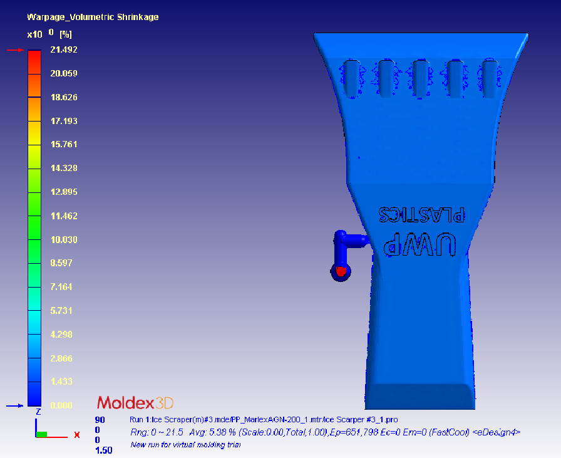Click the Moldex3D logo
Screen dimensions: 561x458
pyautogui.click(x=135, y=403)
